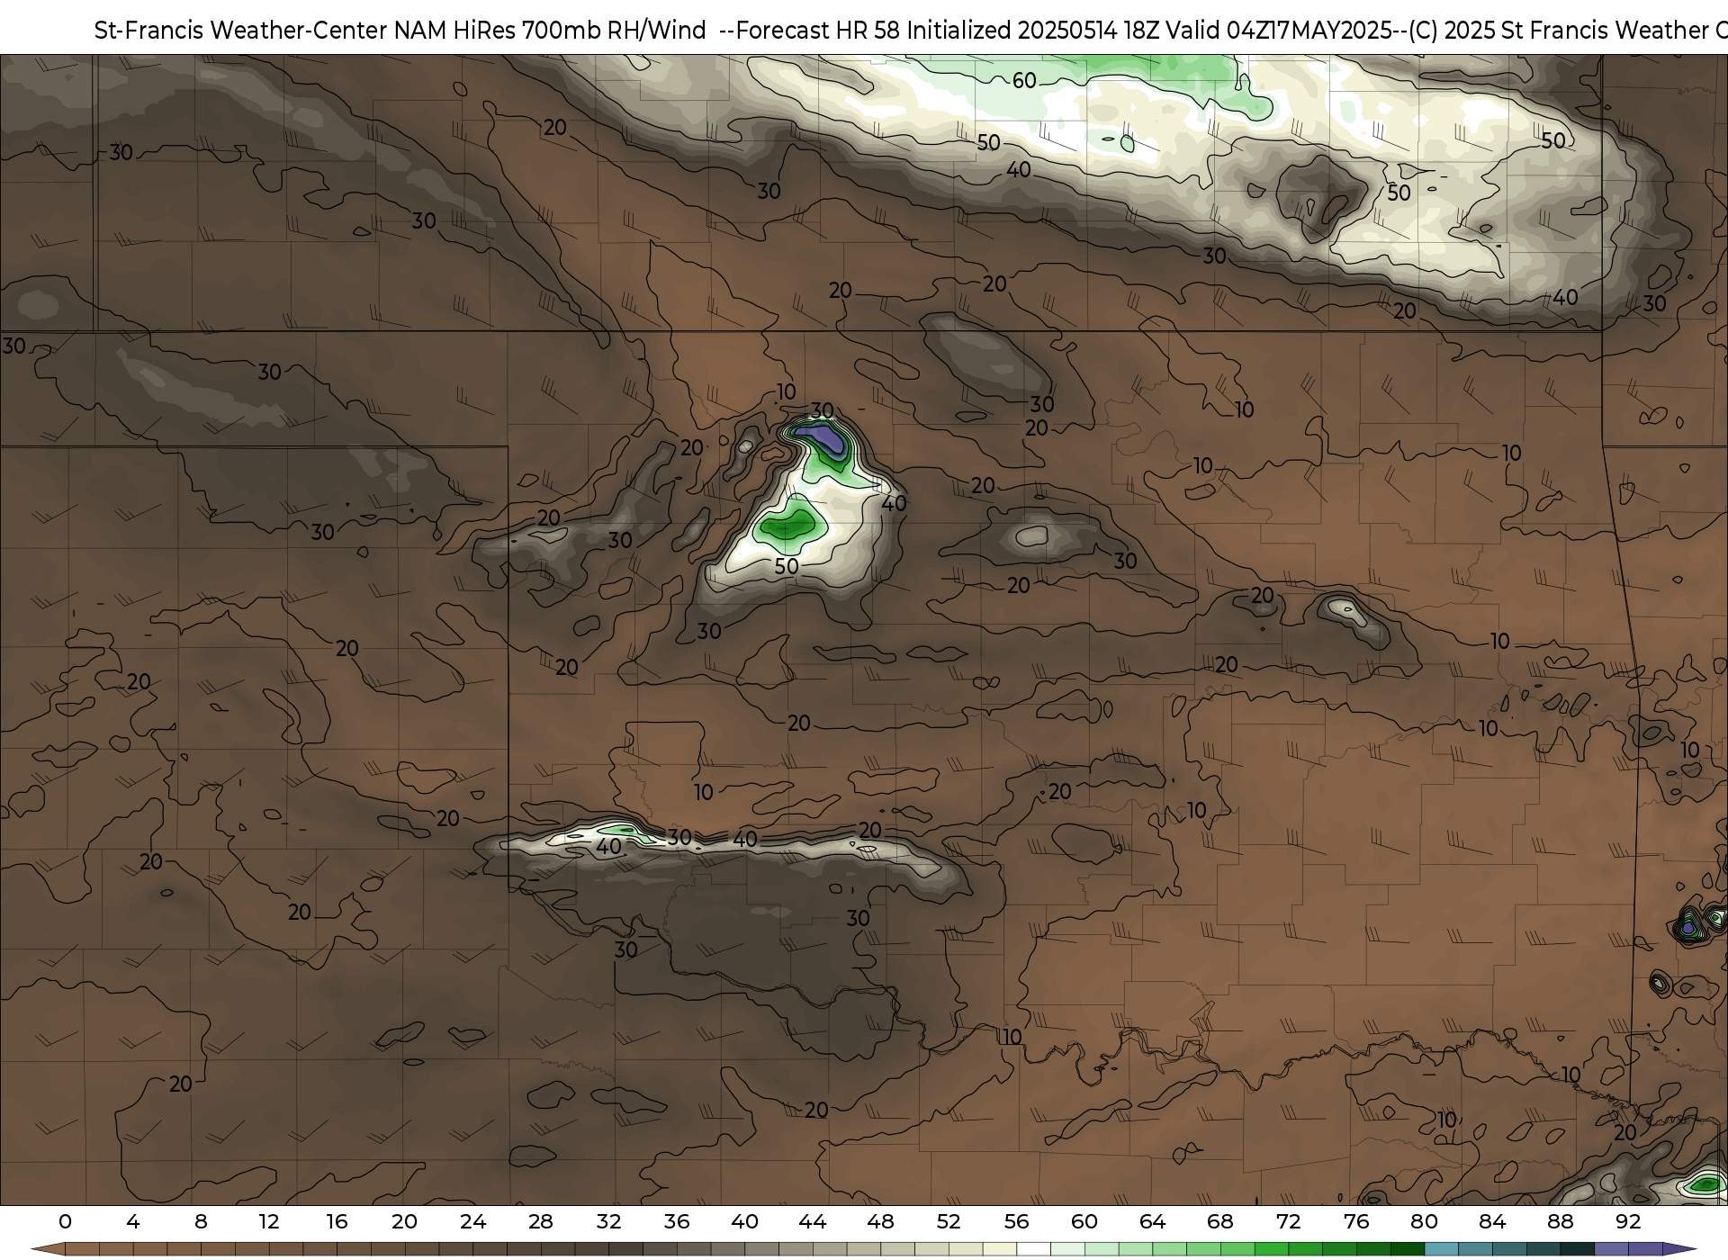Click the colorbar tick label '76'
Viewport: 1728px width, 1260px height.
(x=1356, y=1221)
